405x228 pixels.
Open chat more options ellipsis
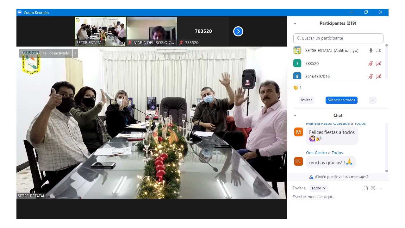[380, 188]
